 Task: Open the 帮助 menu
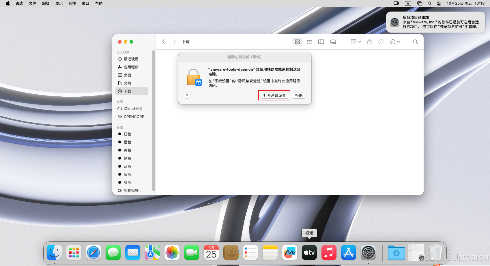click(x=99, y=3)
